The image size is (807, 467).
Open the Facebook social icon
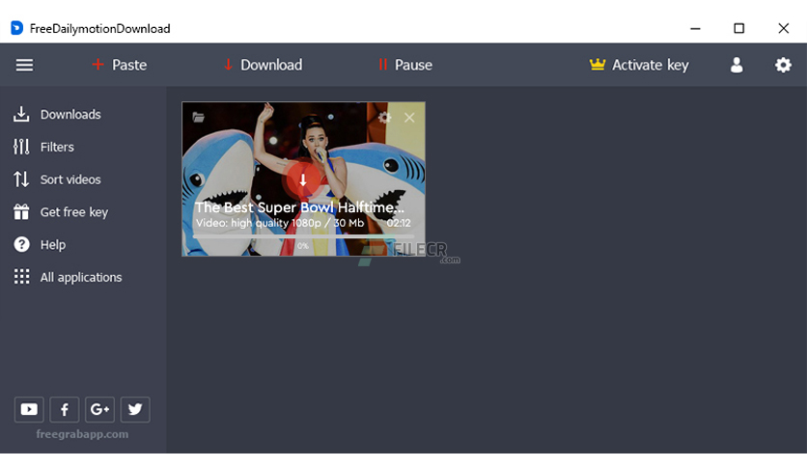[65, 409]
